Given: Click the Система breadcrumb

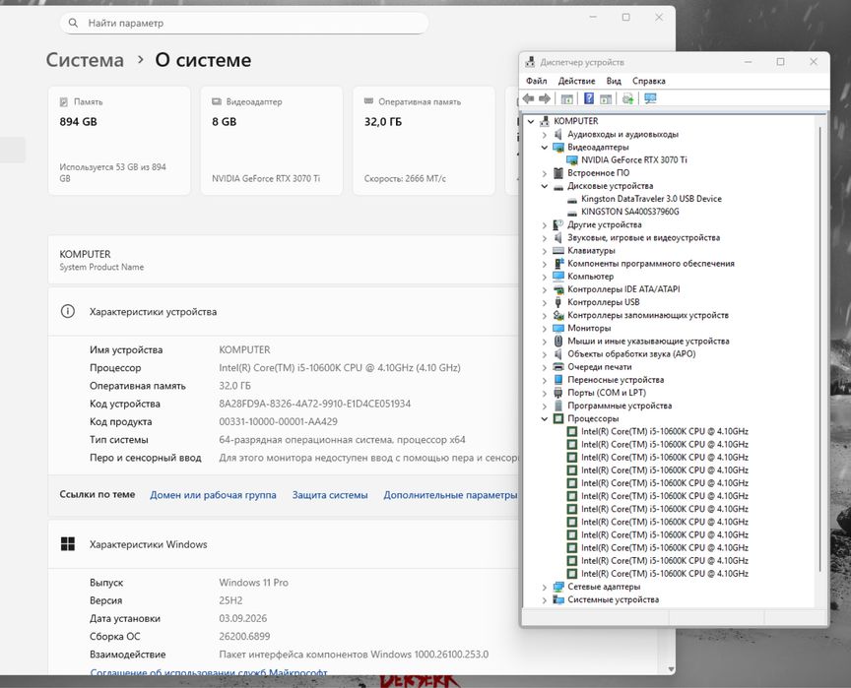Looking at the screenshot, I should point(85,60).
